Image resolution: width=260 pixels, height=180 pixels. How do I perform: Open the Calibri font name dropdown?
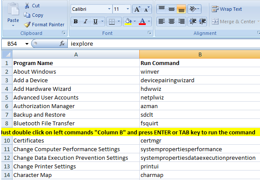(109, 9)
